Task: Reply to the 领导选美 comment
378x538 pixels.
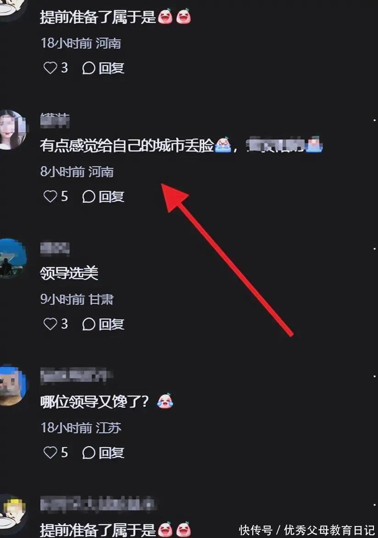Action: pyautogui.click(x=103, y=324)
